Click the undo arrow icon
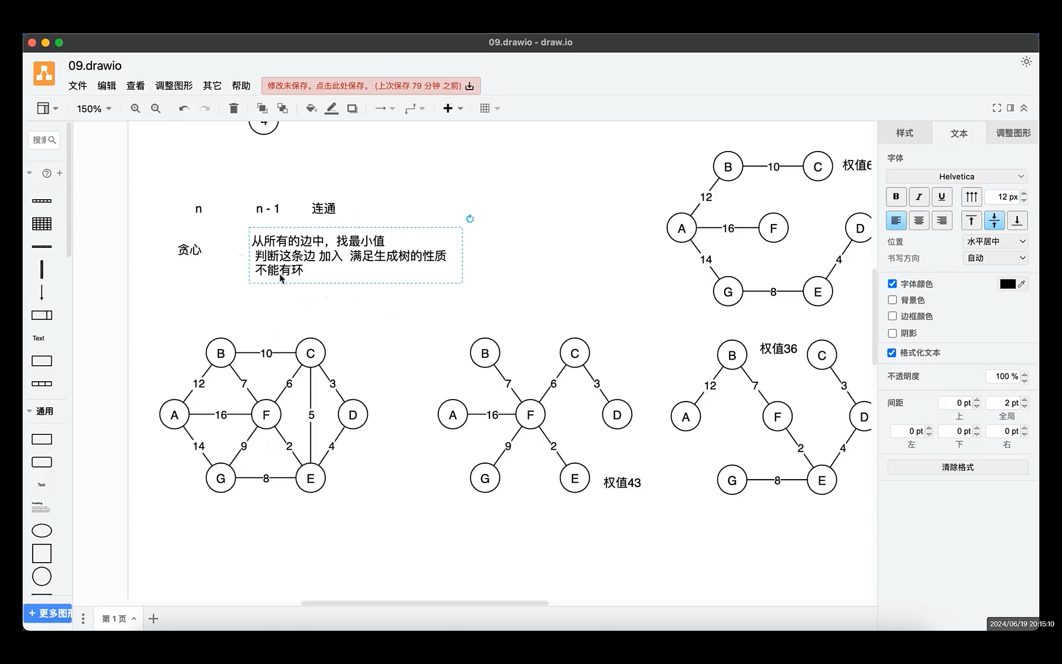 (184, 108)
